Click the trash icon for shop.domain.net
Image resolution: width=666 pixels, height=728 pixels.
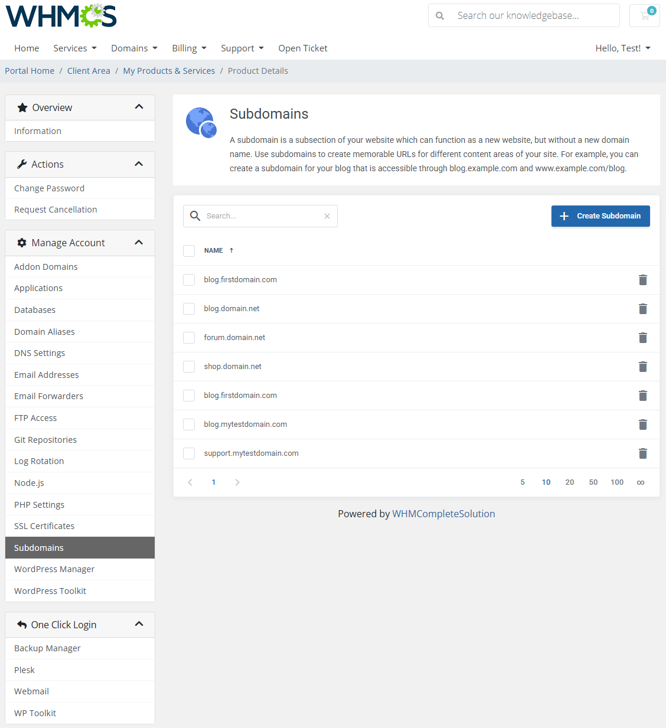click(643, 367)
